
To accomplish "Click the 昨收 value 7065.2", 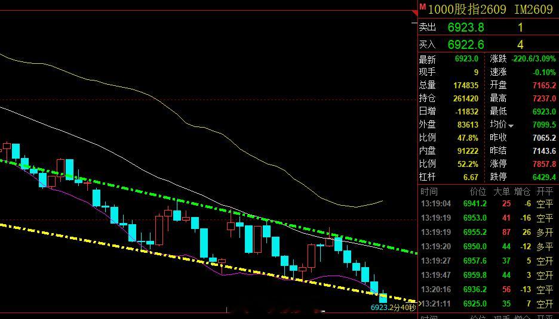I will (x=544, y=138).
